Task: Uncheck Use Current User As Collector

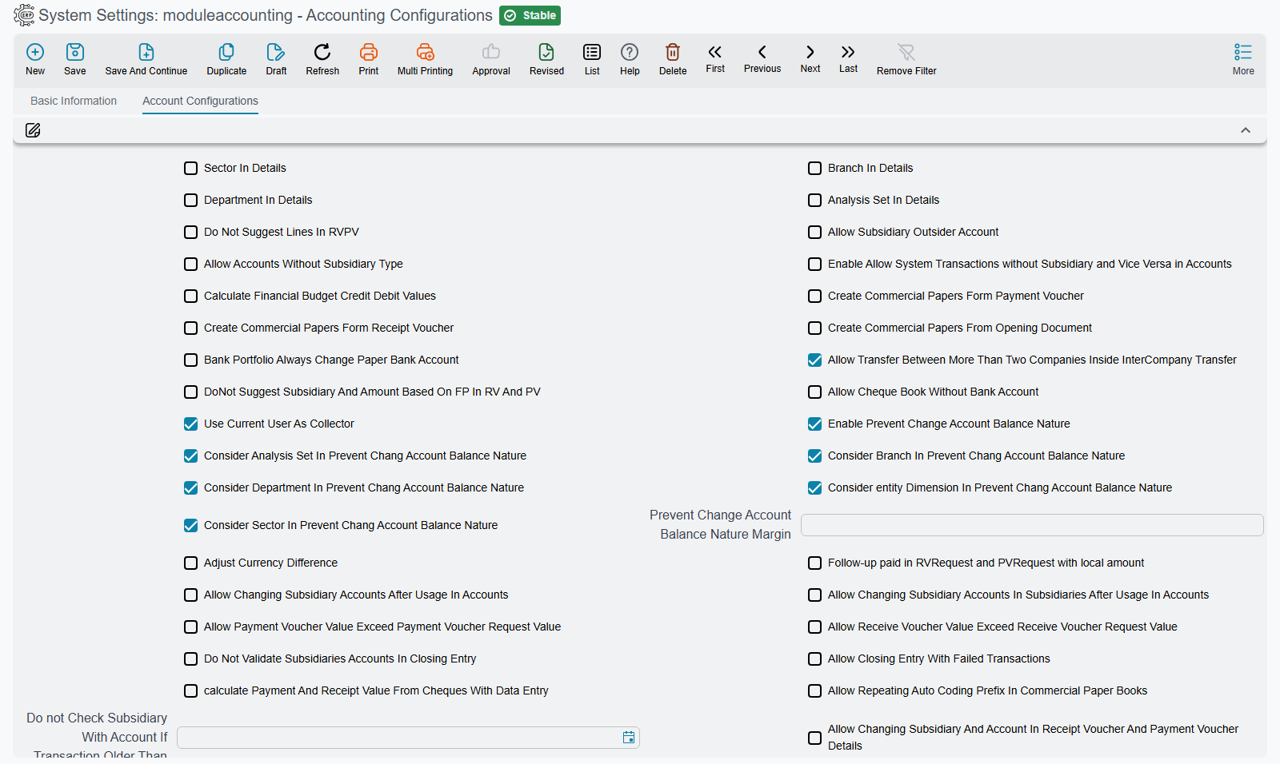Action: click(190, 424)
